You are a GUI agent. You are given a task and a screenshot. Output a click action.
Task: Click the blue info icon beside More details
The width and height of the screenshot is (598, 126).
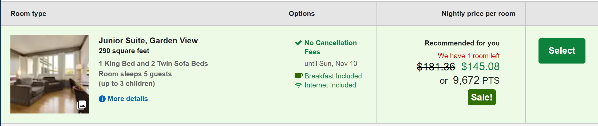click(102, 99)
